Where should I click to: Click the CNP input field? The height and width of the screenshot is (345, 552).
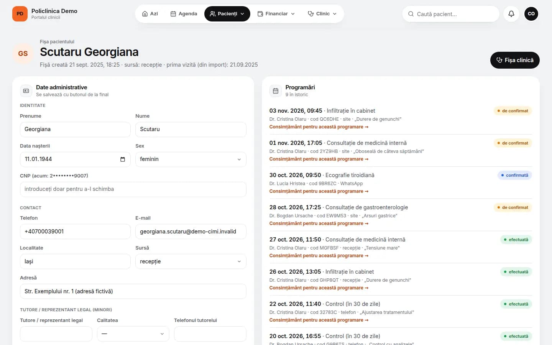133,189
